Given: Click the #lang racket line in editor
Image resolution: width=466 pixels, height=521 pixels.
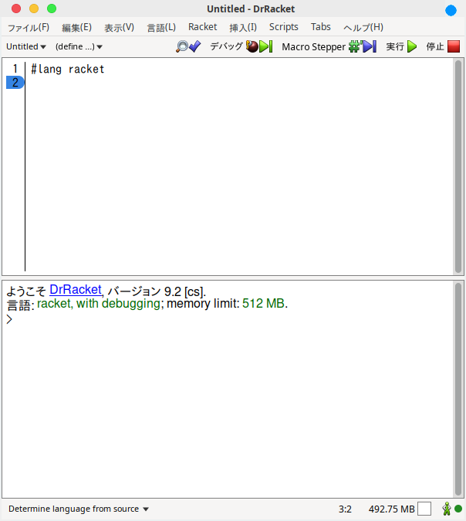Looking at the screenshot, I should tap(68, 69).
